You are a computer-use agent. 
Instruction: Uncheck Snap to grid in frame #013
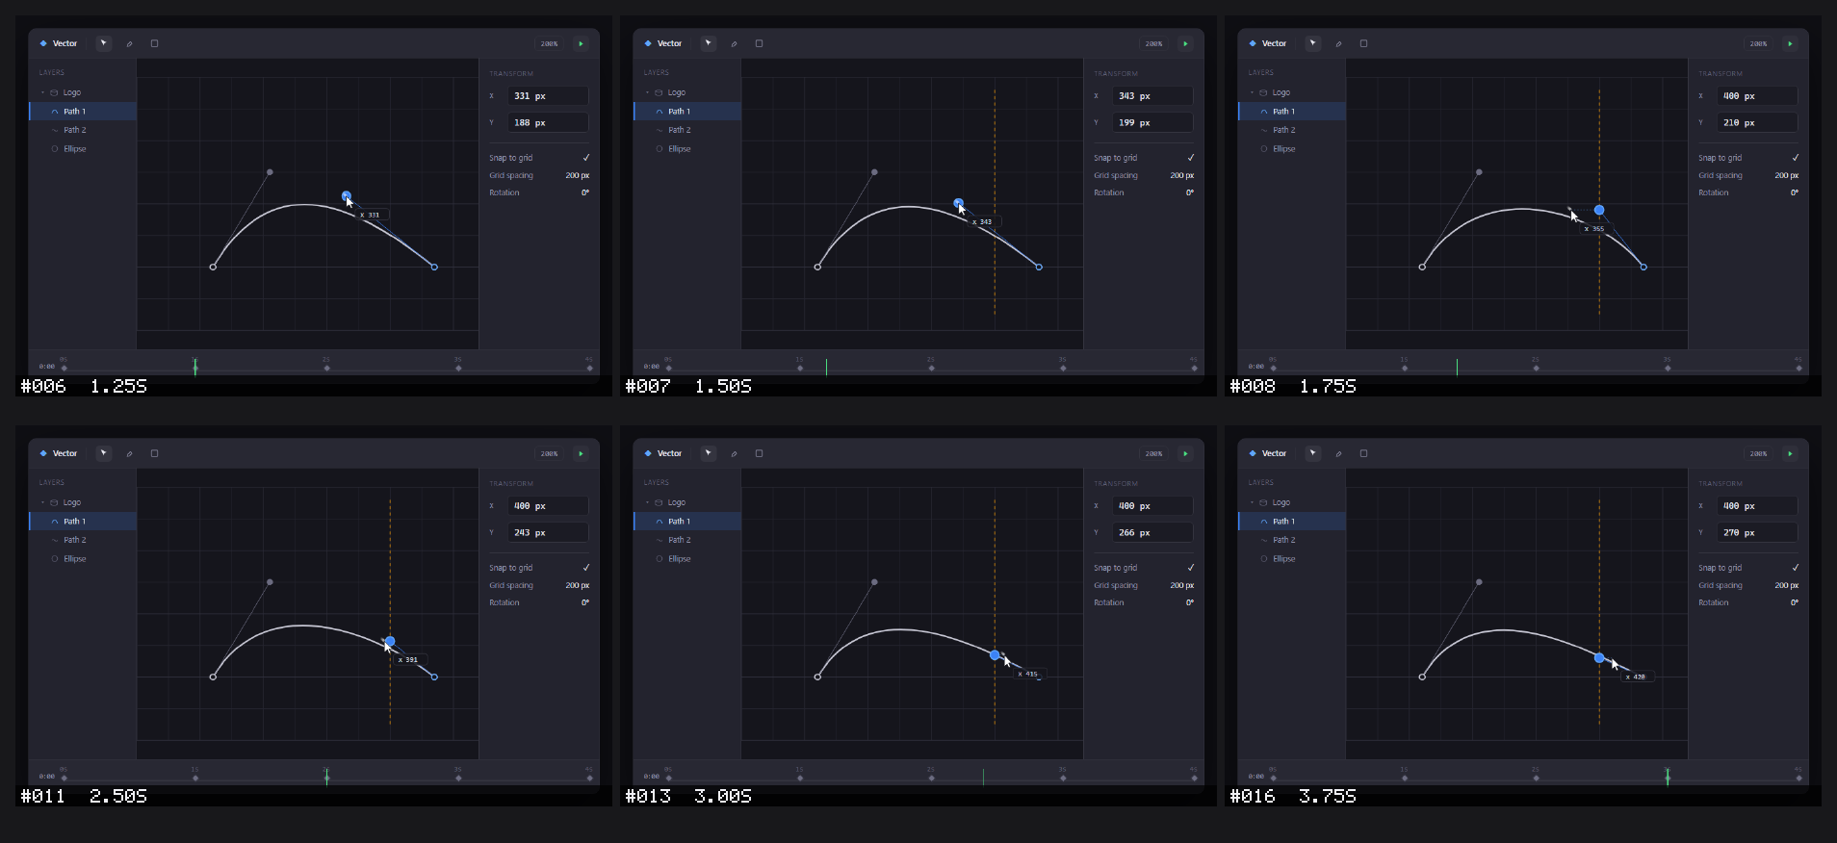(1190, 568)
